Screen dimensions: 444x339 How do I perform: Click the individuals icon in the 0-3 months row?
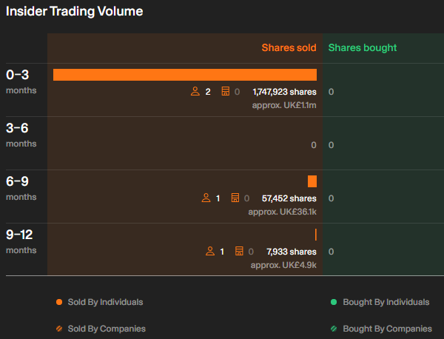click(195, 91)
